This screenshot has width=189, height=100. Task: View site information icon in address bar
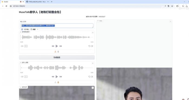(11, 6)
